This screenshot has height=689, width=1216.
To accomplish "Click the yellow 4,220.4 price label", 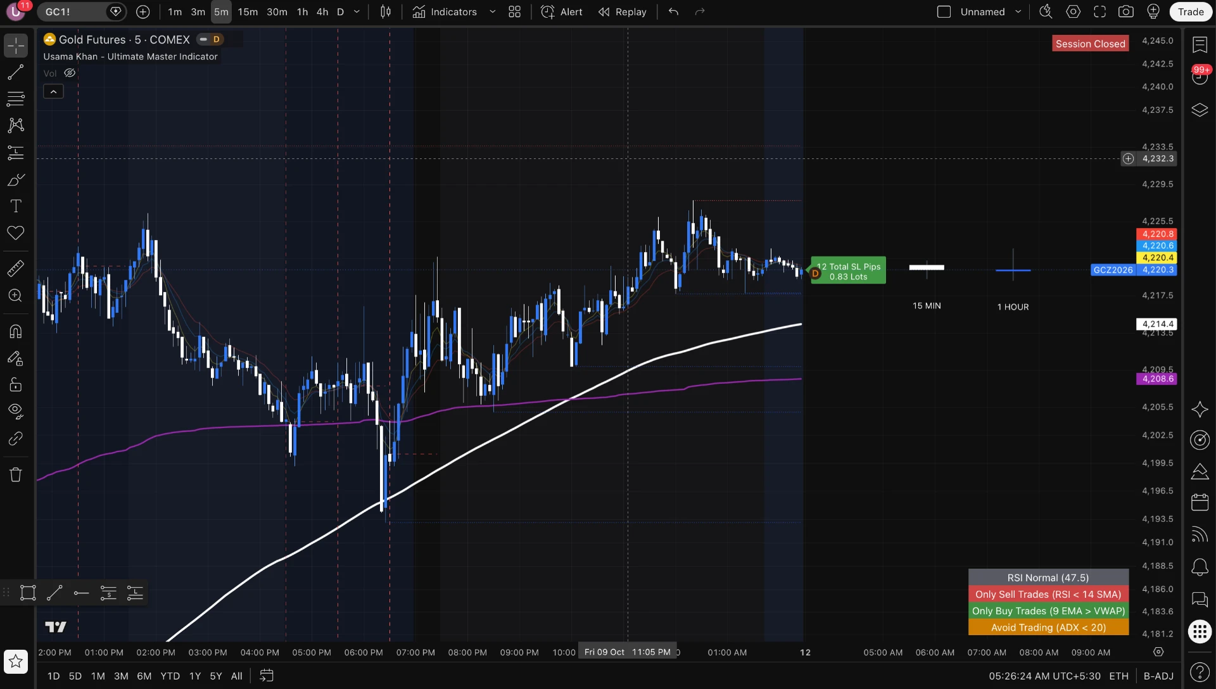I will point(1158,258).
